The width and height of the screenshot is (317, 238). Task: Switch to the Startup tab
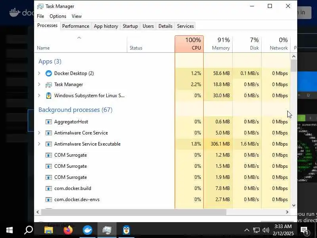coord(130,26)
